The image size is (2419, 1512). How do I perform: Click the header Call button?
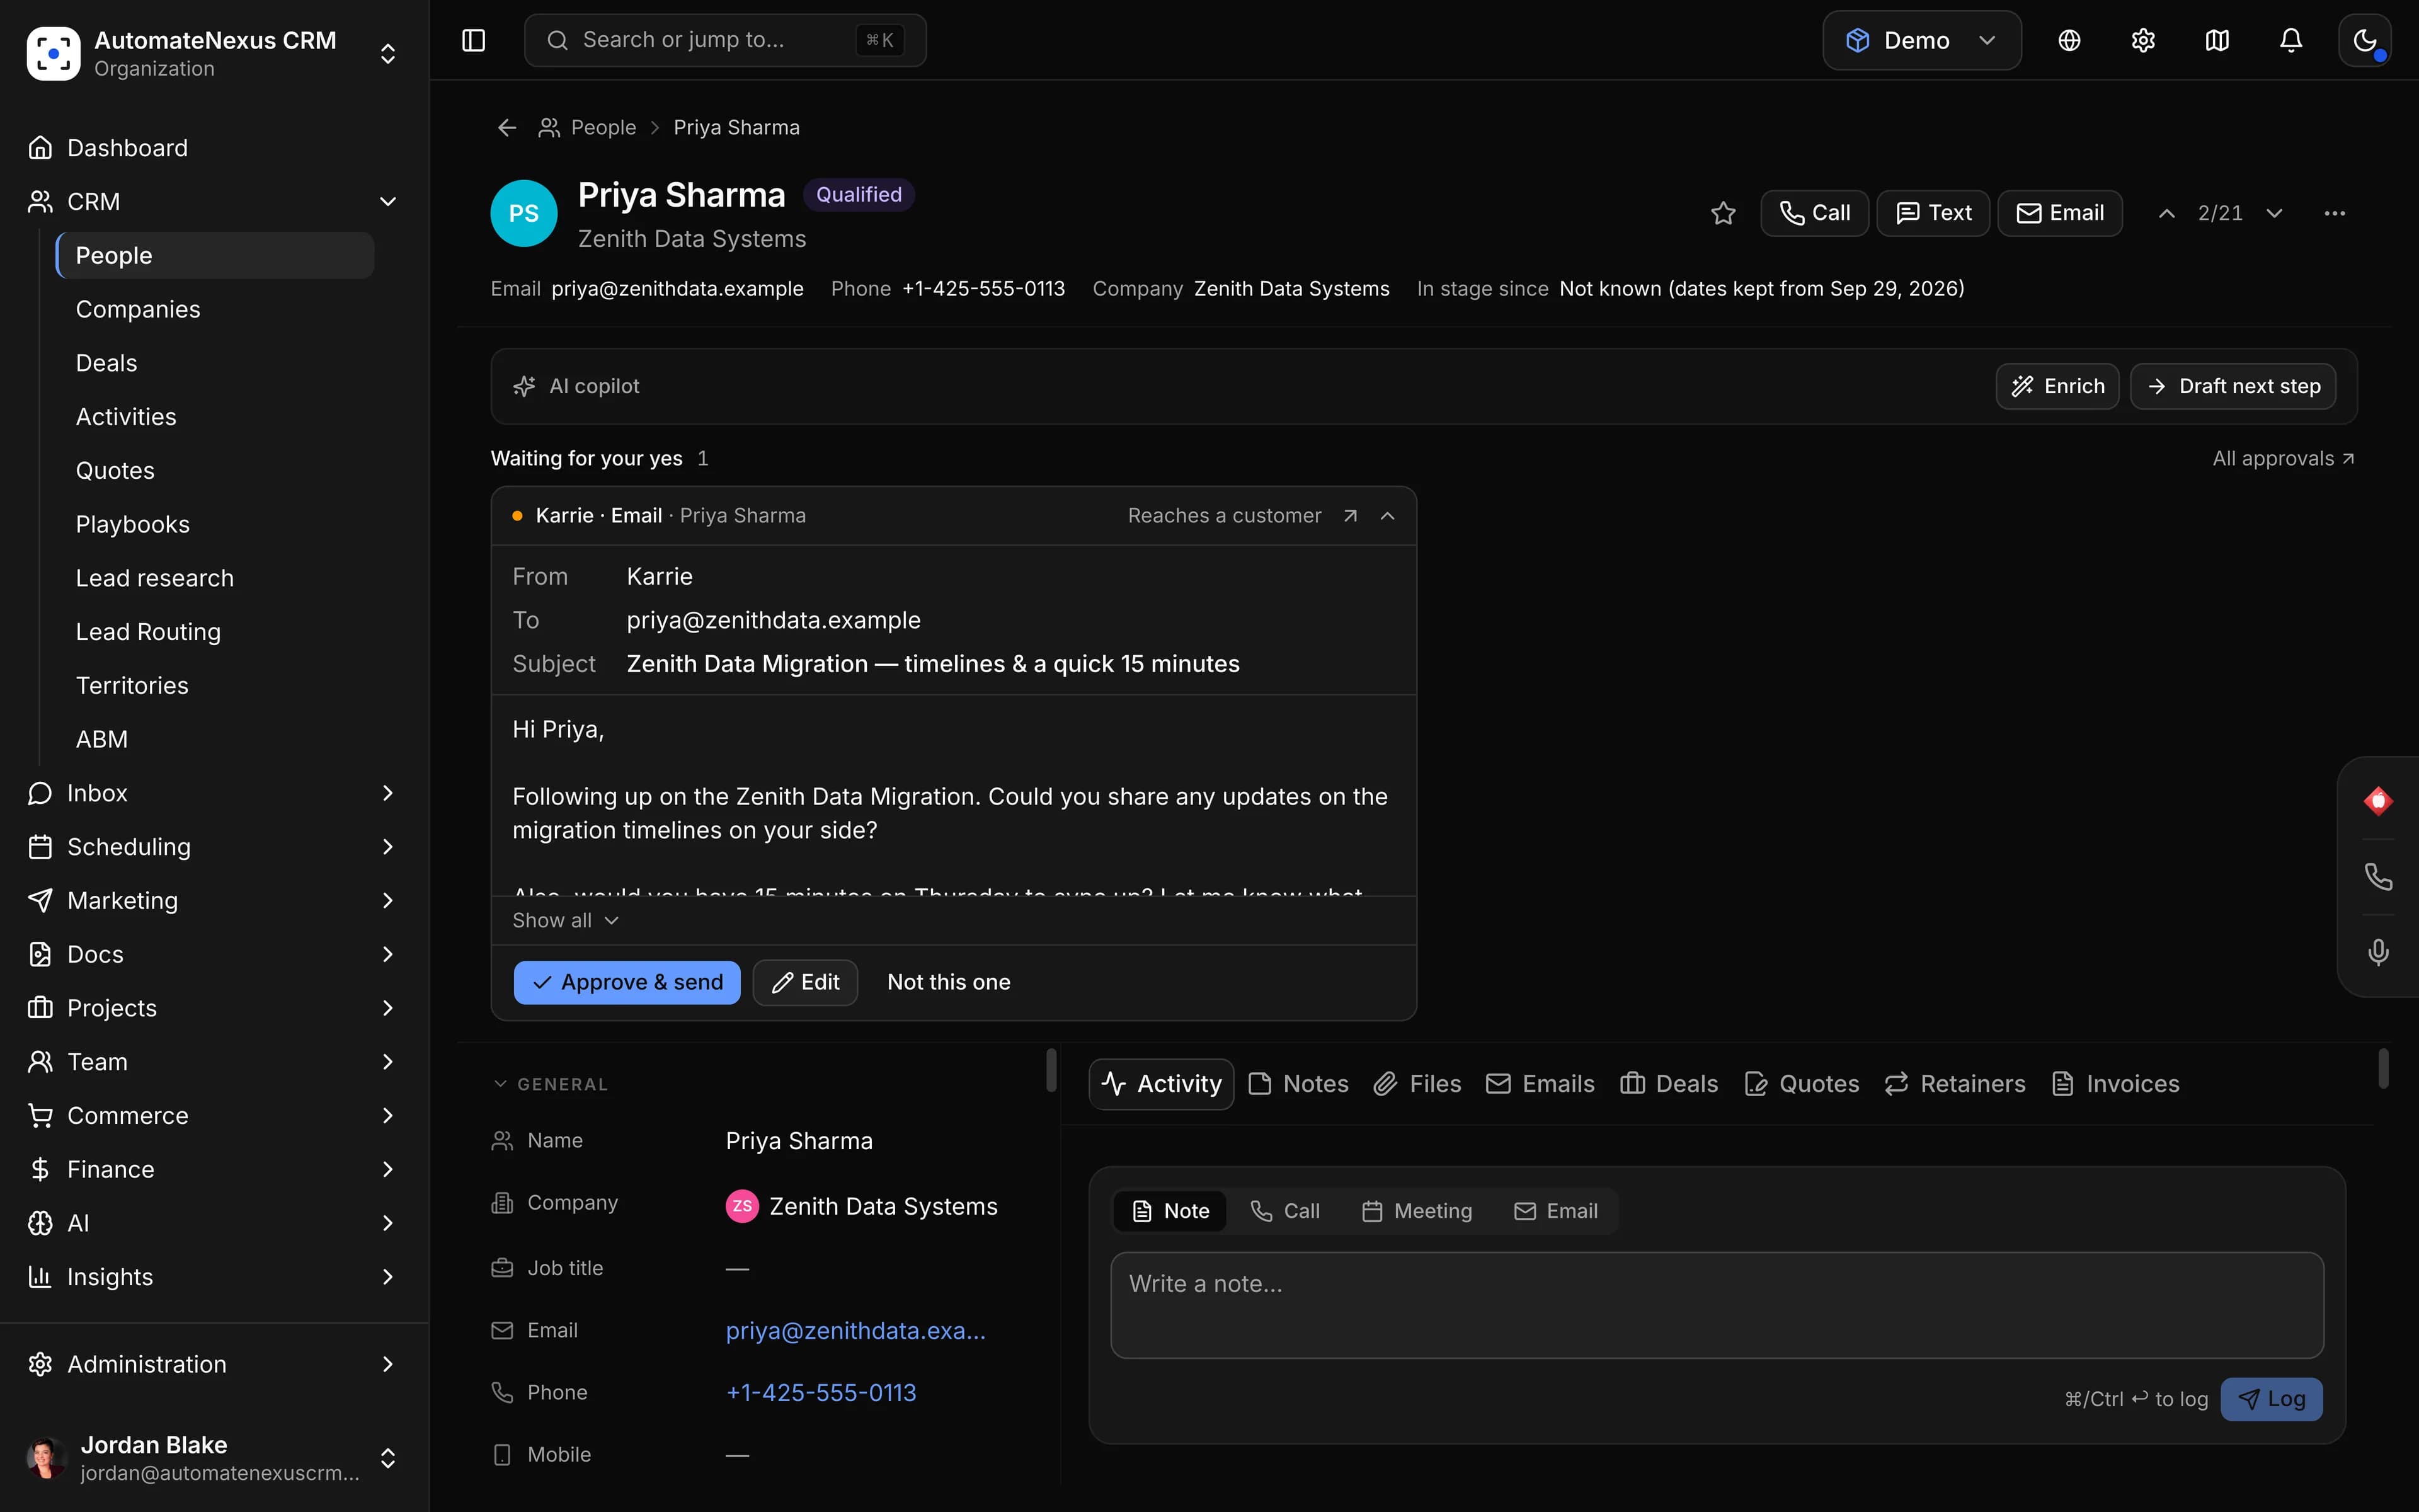coord(1814,213)
